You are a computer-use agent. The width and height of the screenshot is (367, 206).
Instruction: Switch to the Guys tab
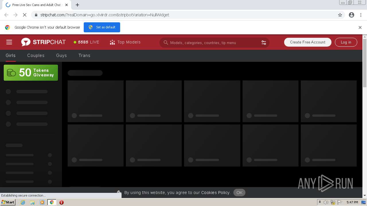(x=61, y=56)
